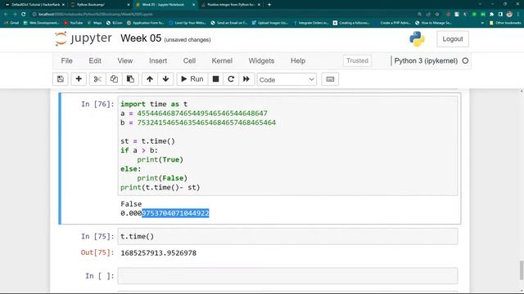524x294 pixels.
Task: Go back in browser history
Action: (x=6, y=15)
